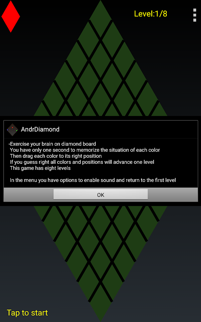Click the left cell of the second-to-last board row

[x=89, y=283]
